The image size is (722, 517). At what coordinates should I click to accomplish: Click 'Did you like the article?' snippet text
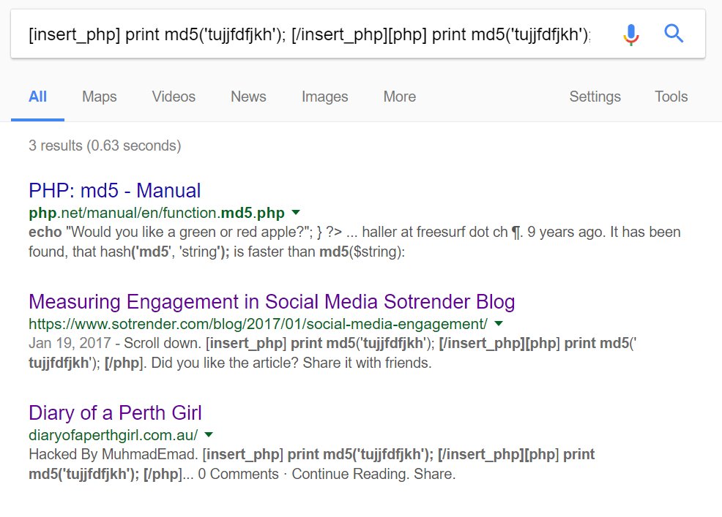click(225, 363)
